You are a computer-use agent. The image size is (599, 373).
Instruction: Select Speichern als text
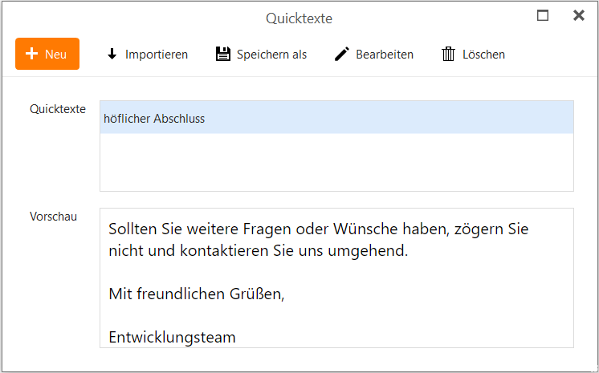point(271,55)
